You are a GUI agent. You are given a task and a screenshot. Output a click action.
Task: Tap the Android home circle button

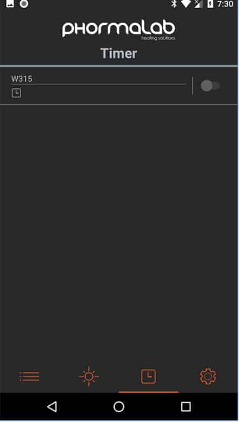[119, 406]
